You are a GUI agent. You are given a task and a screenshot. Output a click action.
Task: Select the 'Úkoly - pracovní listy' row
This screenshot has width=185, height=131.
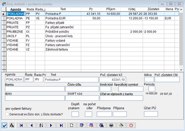click(92, 36)
